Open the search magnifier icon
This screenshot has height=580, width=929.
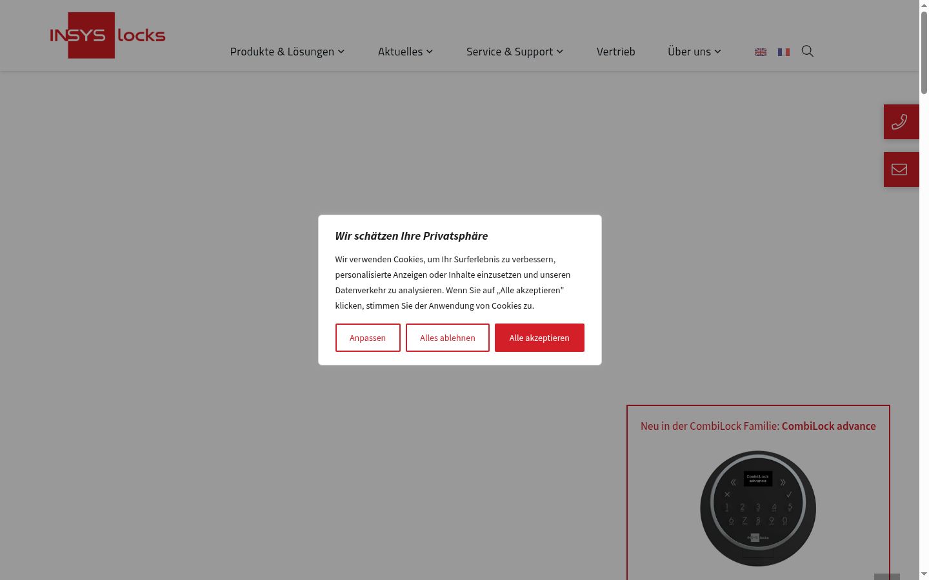[x=807, y=51]
